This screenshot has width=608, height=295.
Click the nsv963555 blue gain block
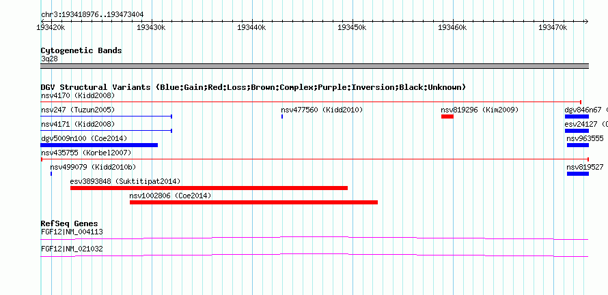pyautogui.click(x=578, y=145)
